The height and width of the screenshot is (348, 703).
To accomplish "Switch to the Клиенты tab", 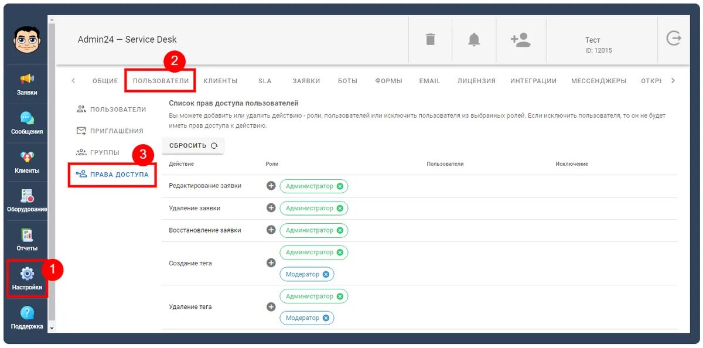I will point(220,81).
